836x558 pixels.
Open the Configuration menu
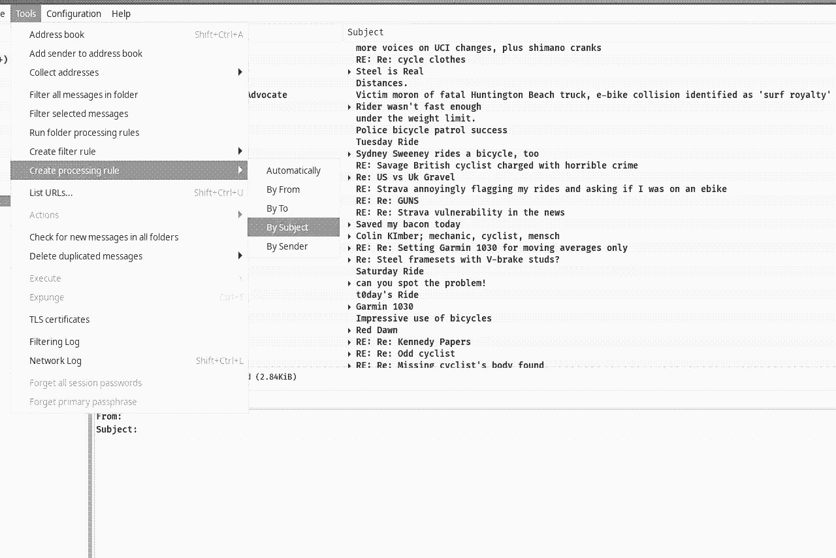[x=74, y=13]
